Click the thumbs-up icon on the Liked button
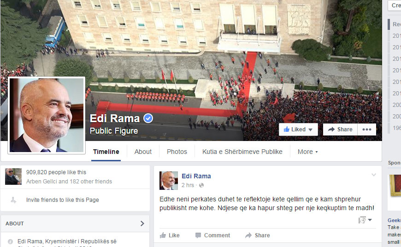Viewport: 401px width, 247px height. pyautogui.click(x=286, y=129)
